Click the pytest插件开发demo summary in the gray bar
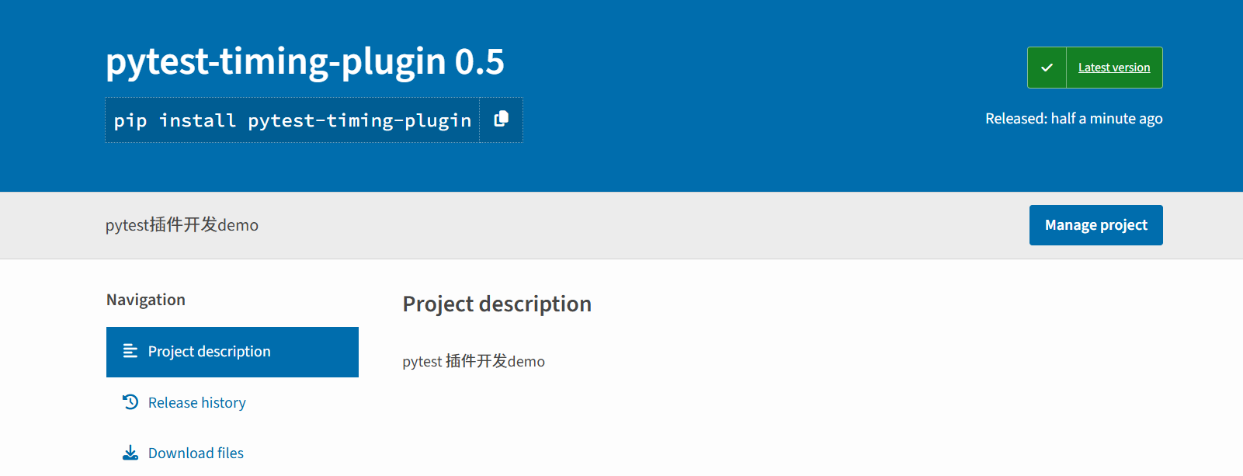 (x=182, y=225)
